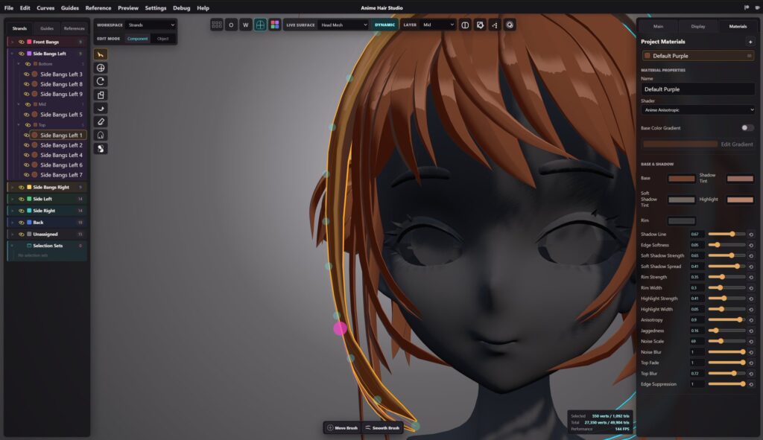This screenshot has height=440, width=763.
Task: Click the scattered points toolbar icon
Action: pos(495,25)
